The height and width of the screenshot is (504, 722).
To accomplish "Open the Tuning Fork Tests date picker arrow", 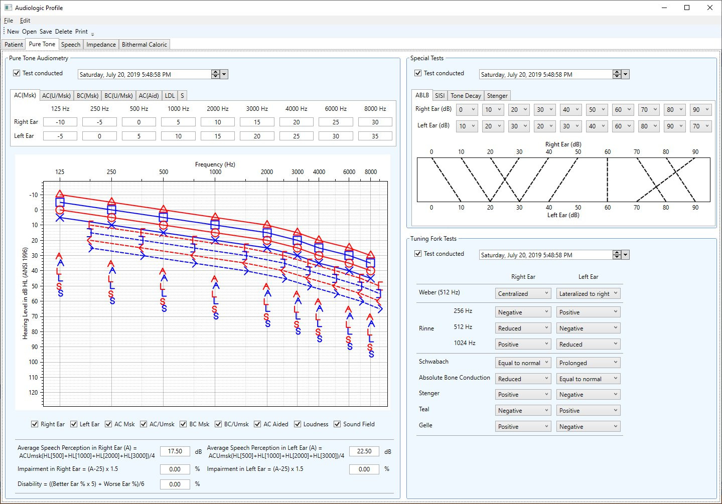I will click(625, 255).
